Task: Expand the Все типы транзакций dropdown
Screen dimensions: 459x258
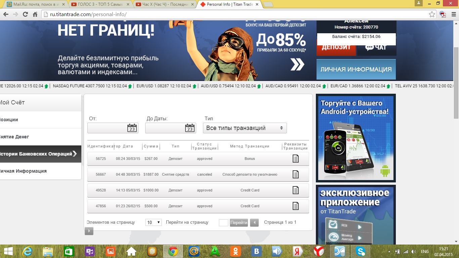Action: pos(245,128)
